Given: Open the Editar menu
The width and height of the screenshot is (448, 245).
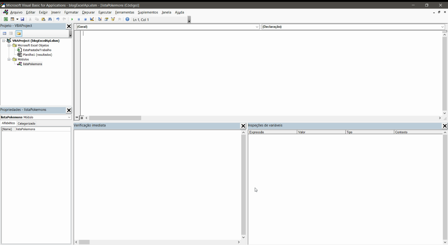Looking at the screenshot, I should (31, 12).
